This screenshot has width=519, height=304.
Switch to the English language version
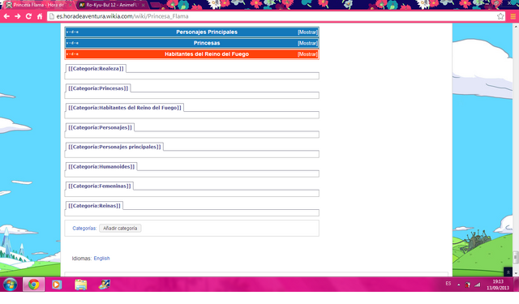pos(101,259)
